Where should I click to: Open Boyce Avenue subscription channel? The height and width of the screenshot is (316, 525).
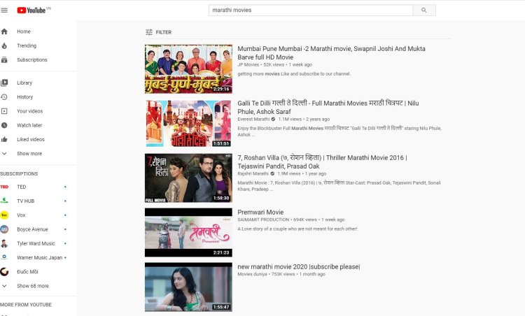coord(32,229)
